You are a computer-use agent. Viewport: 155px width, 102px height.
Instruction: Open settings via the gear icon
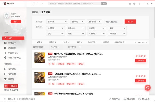pos(134,4)
